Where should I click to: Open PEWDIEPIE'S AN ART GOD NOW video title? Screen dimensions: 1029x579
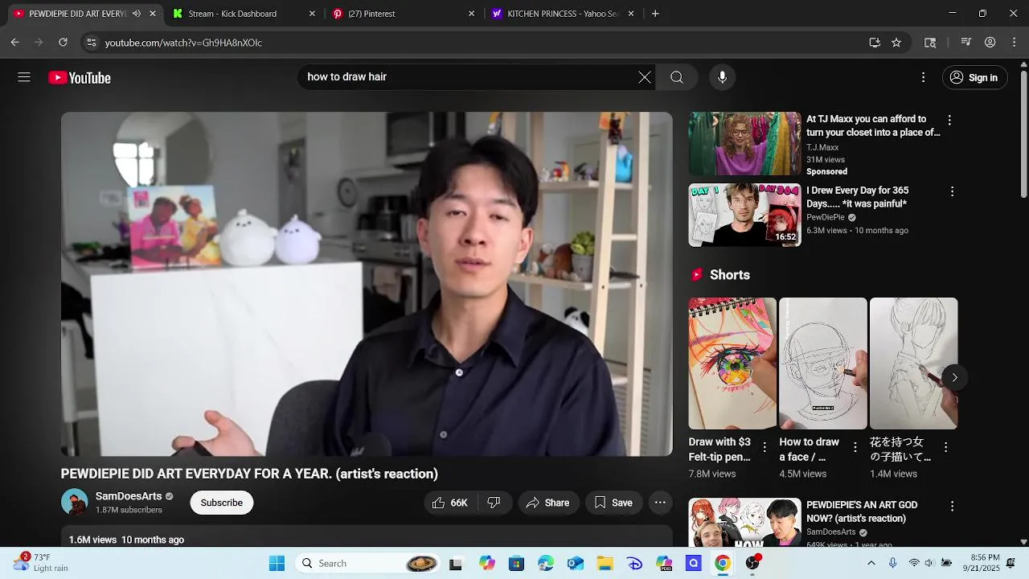[x=862, y=511]
